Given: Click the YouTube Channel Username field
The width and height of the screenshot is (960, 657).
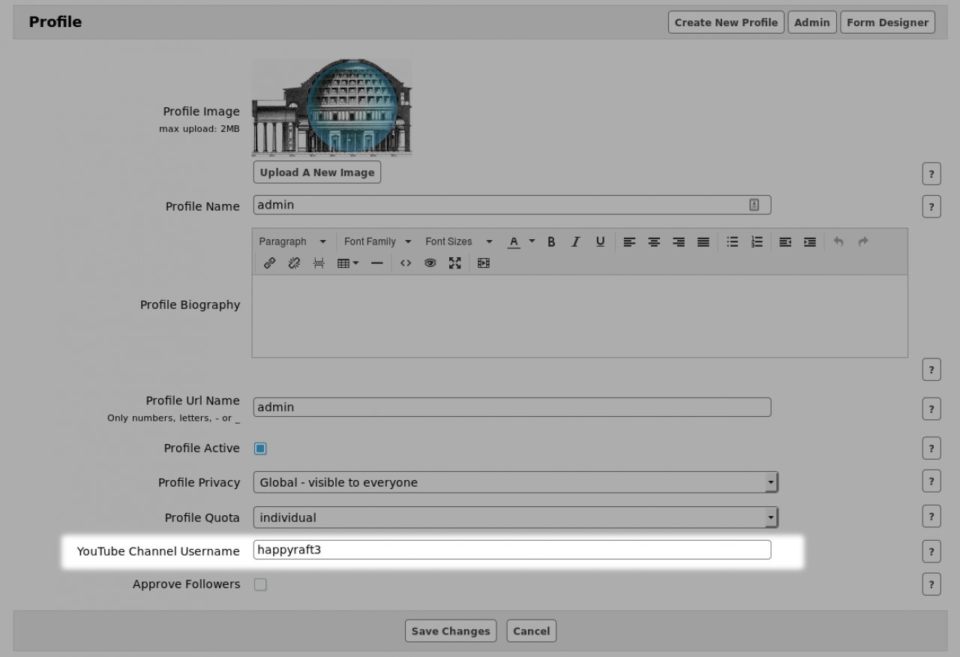Looking at the screenshot, I should pos(511,550).
